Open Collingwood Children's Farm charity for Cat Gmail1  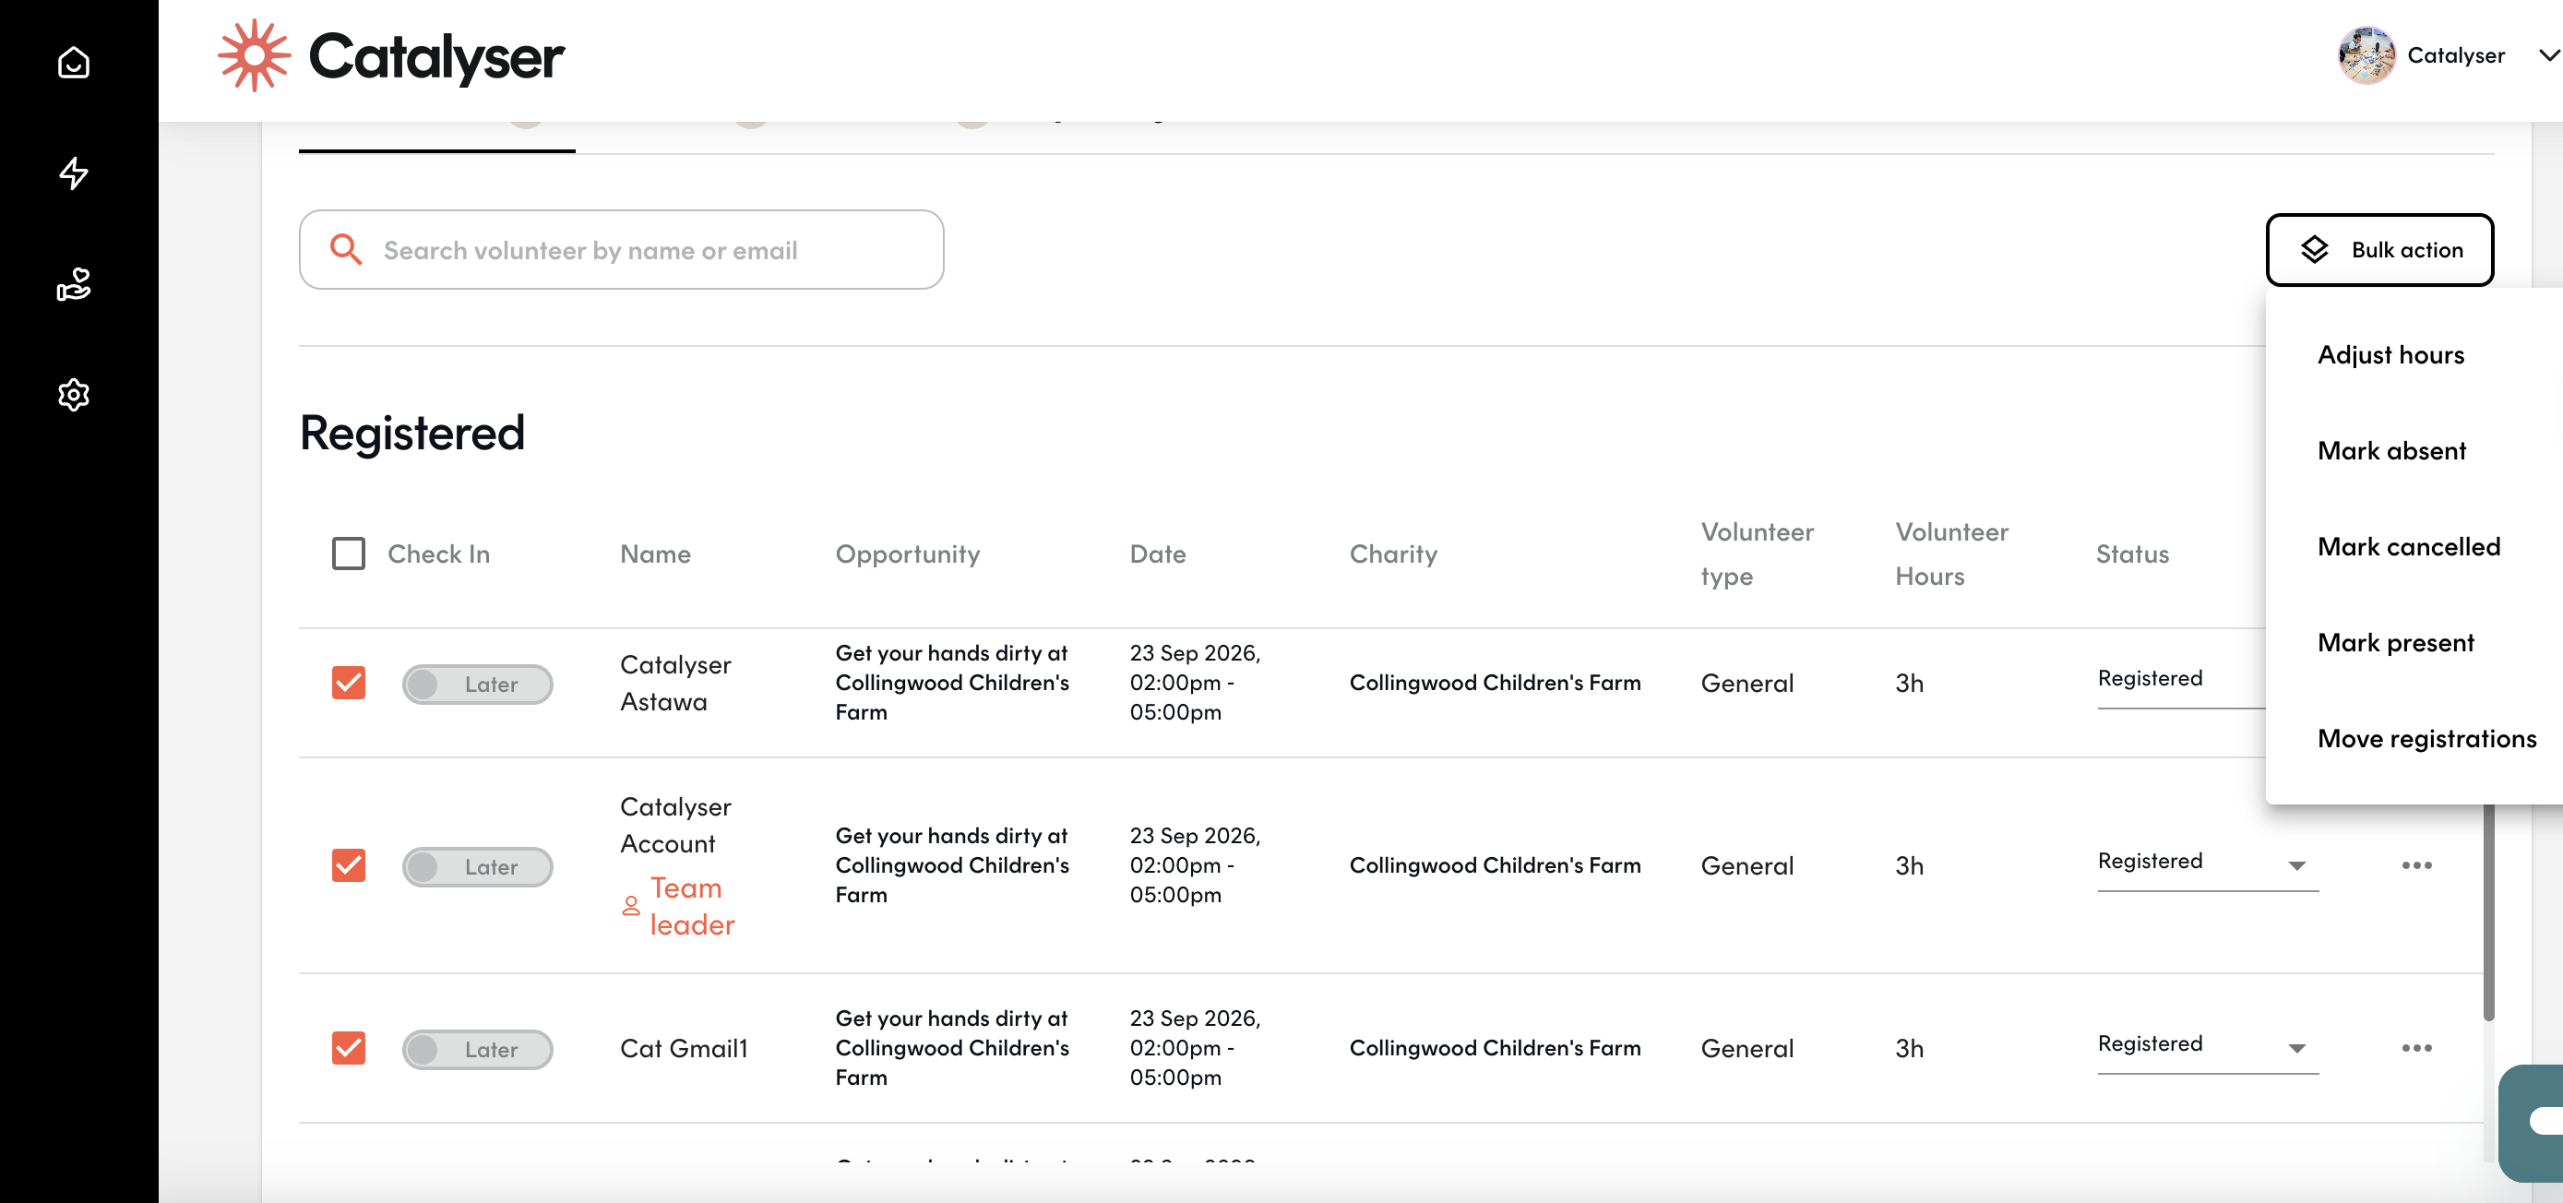point(1495,1048)
